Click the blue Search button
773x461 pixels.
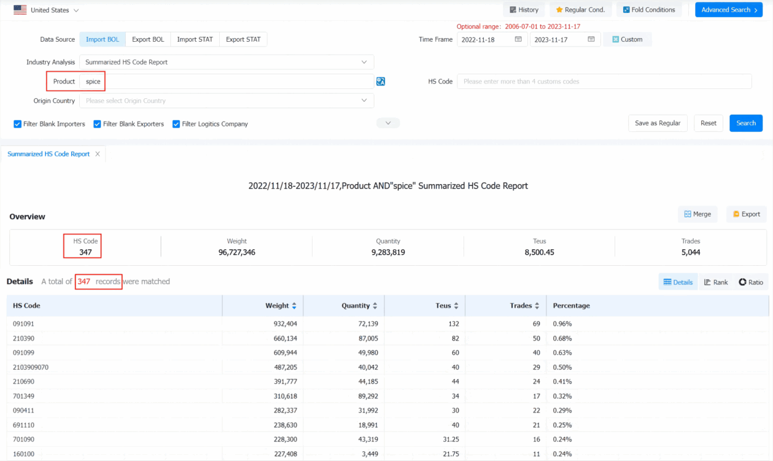745,123
